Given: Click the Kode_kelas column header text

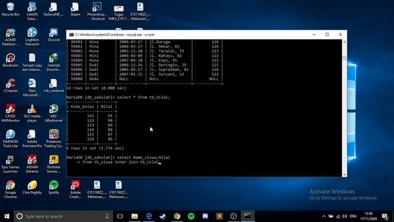Looking at the screenshot, I should coord(82,107).
